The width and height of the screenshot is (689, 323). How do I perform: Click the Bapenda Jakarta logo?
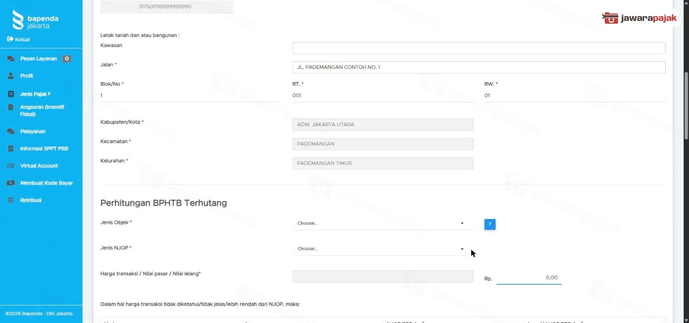tap(36, 20)
